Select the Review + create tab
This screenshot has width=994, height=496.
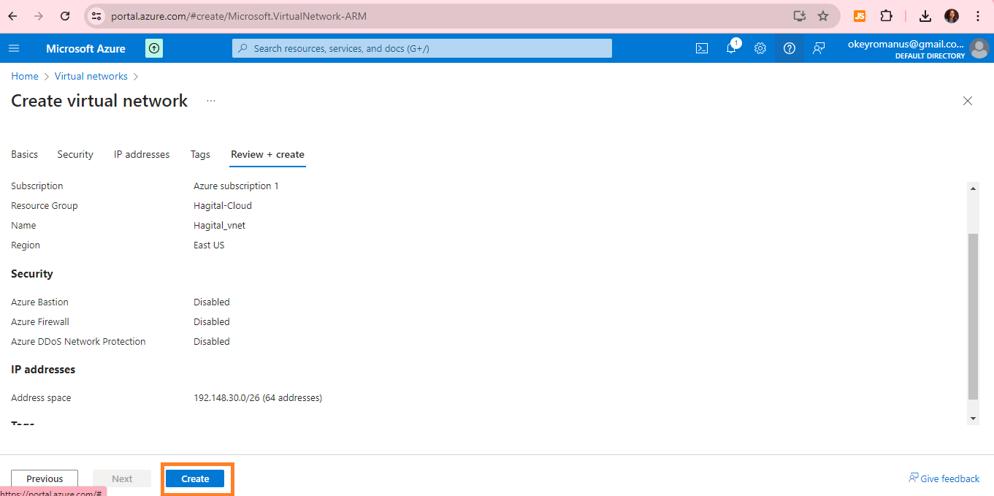tap(267, 154)
